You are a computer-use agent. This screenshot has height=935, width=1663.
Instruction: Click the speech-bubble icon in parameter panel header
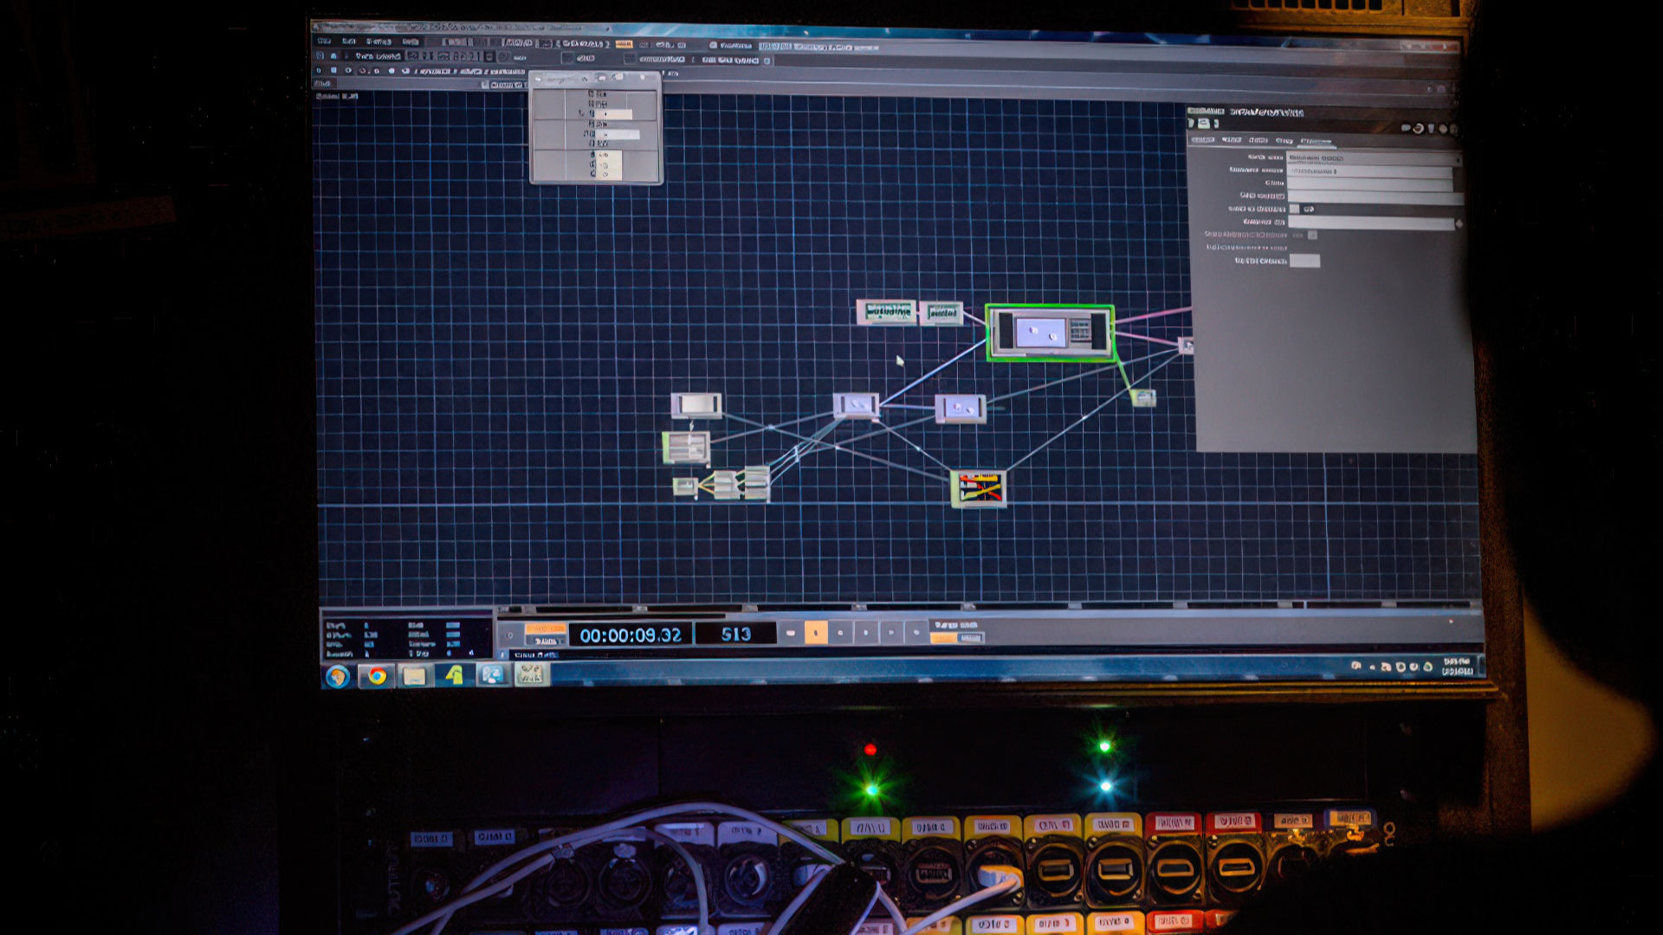[1405, 128]
